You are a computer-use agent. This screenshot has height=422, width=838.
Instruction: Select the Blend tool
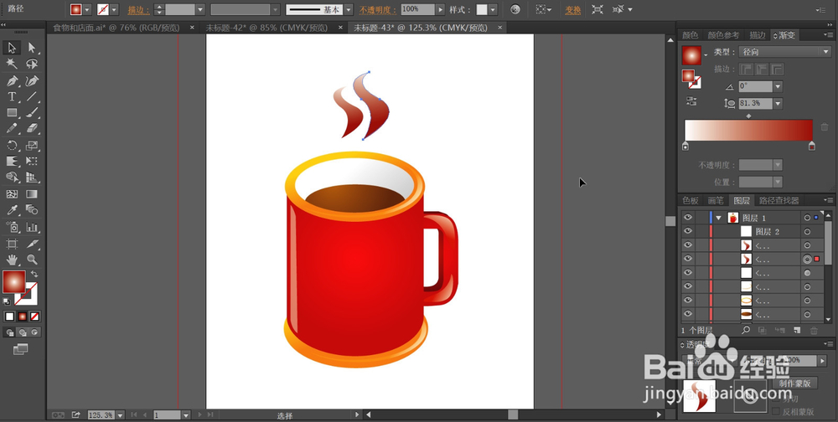32,210
